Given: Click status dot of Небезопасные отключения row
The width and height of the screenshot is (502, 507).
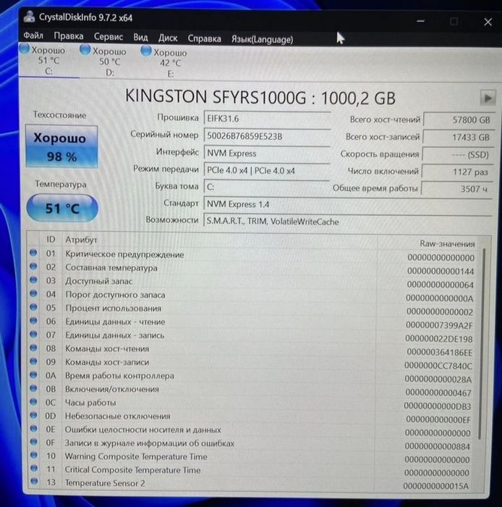Looking at the screenshot, I should [33, 415].
